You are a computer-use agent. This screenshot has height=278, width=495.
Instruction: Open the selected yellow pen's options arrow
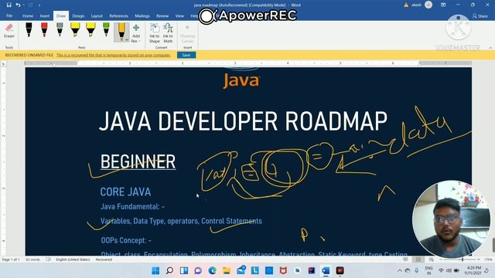click(127, 40)
